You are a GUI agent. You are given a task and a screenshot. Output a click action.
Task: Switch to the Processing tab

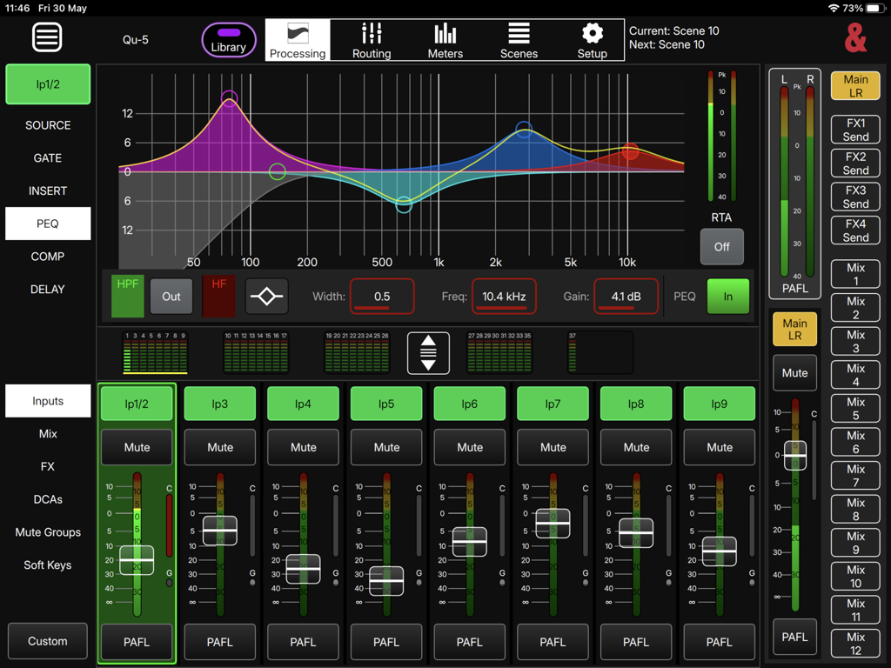297,39
